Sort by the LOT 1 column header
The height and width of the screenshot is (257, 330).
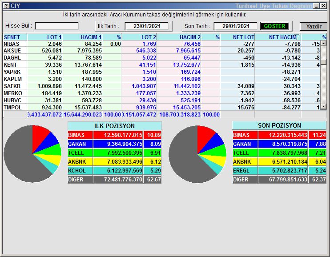(x=44, y=37)
